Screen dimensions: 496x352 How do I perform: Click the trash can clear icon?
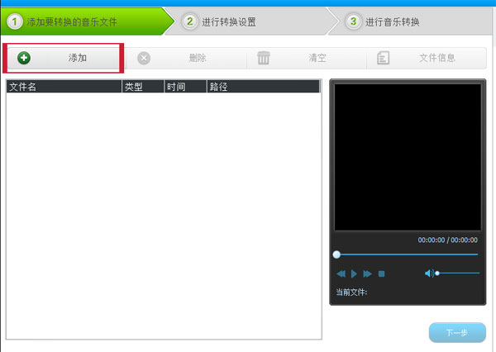pos(264,58)
